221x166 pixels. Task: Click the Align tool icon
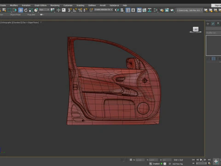click(122, 10)
